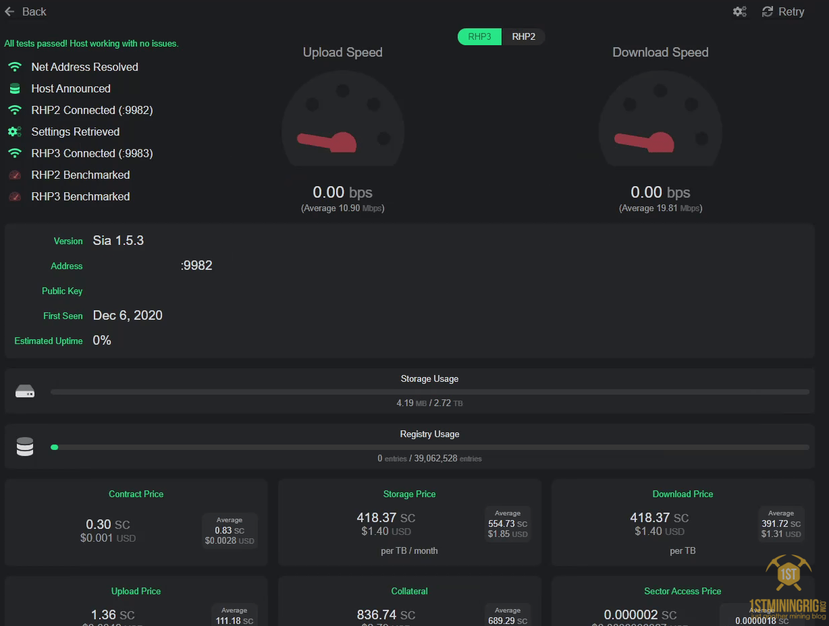The image size is (829, 626).
Task: Click the RHP2 Benchmarked gauge icon
Action: click(x=15, y=175)
